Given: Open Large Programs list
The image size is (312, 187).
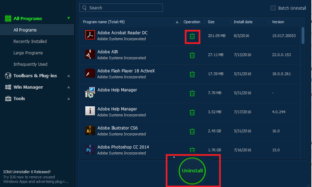Looking at the screenshot, I should point(28,53).
